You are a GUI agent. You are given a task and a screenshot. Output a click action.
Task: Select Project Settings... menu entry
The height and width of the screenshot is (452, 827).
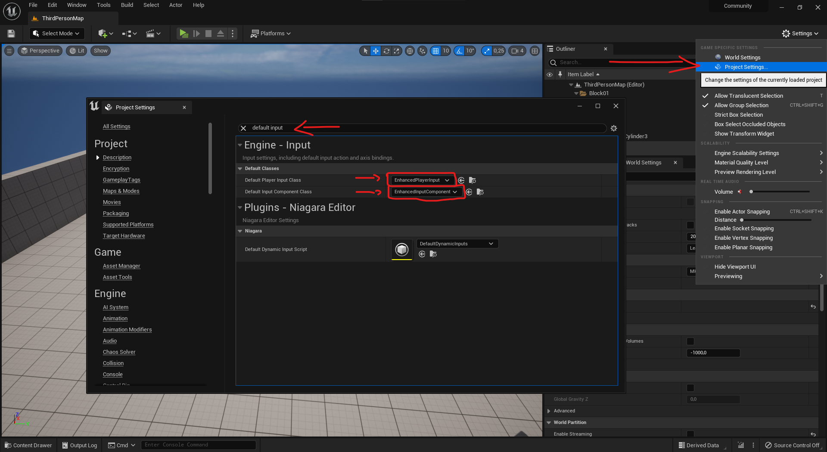(x=762, y=67)
